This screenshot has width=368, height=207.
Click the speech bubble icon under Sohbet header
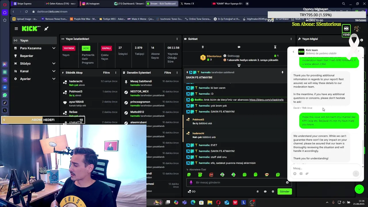[239, 47]
